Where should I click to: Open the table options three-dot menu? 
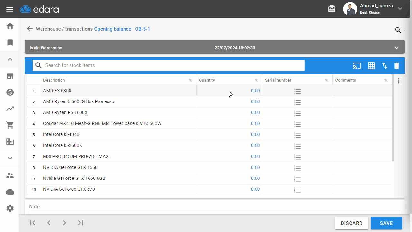(x=399, y=81)
